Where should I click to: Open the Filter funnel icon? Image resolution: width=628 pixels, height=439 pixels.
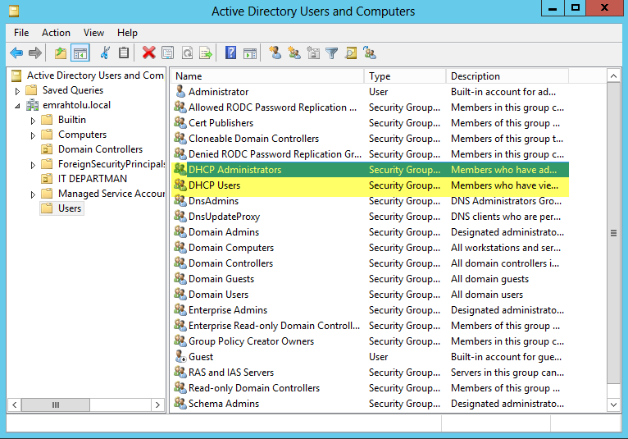(331, 53)
